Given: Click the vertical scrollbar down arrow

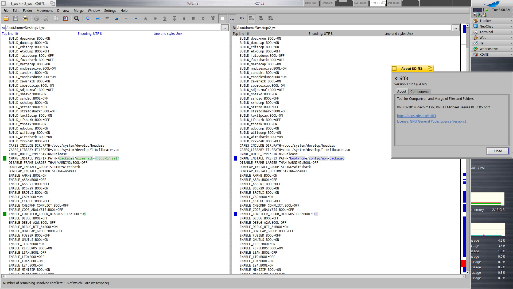Looking at the screenshot, I should (468, 272).
